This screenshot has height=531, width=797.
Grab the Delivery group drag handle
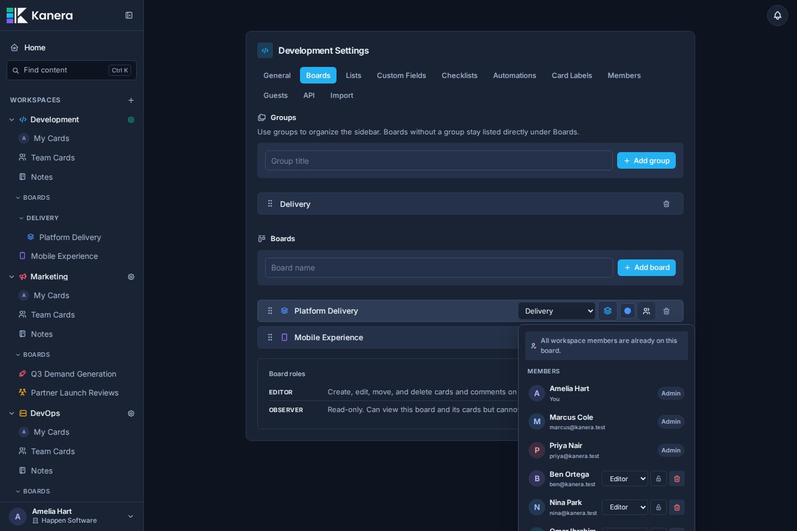270,204
